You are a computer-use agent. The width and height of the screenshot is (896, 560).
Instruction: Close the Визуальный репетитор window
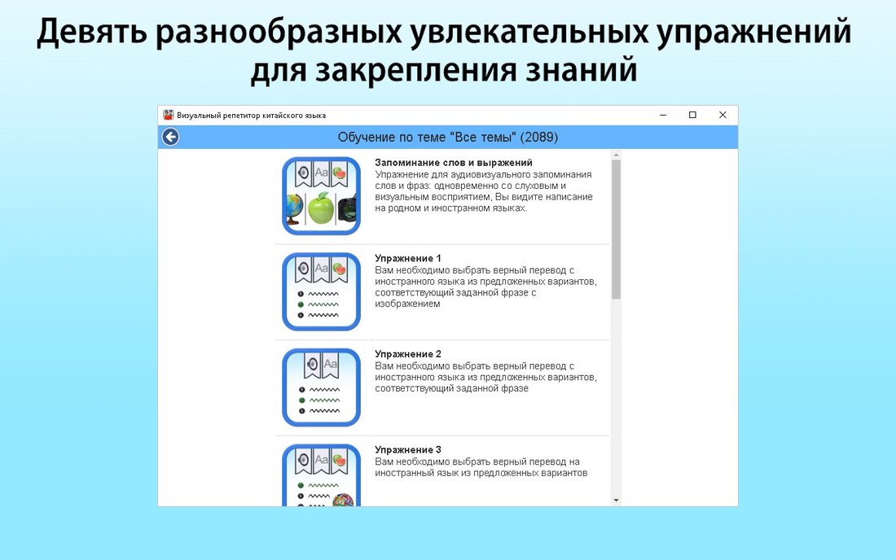(x=723, y=115)
